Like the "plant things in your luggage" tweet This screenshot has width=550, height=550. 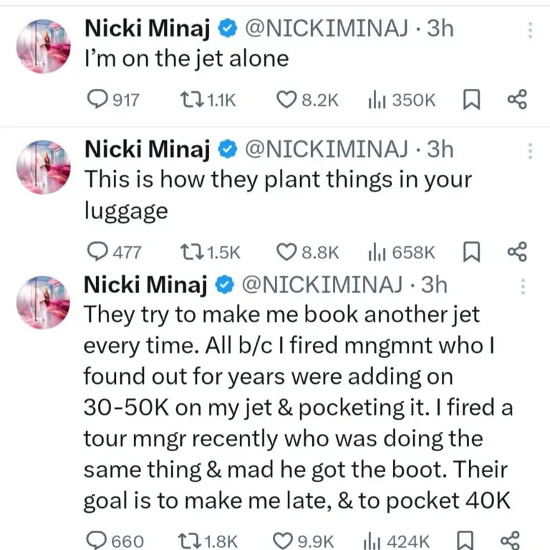(x=286, y=251)
